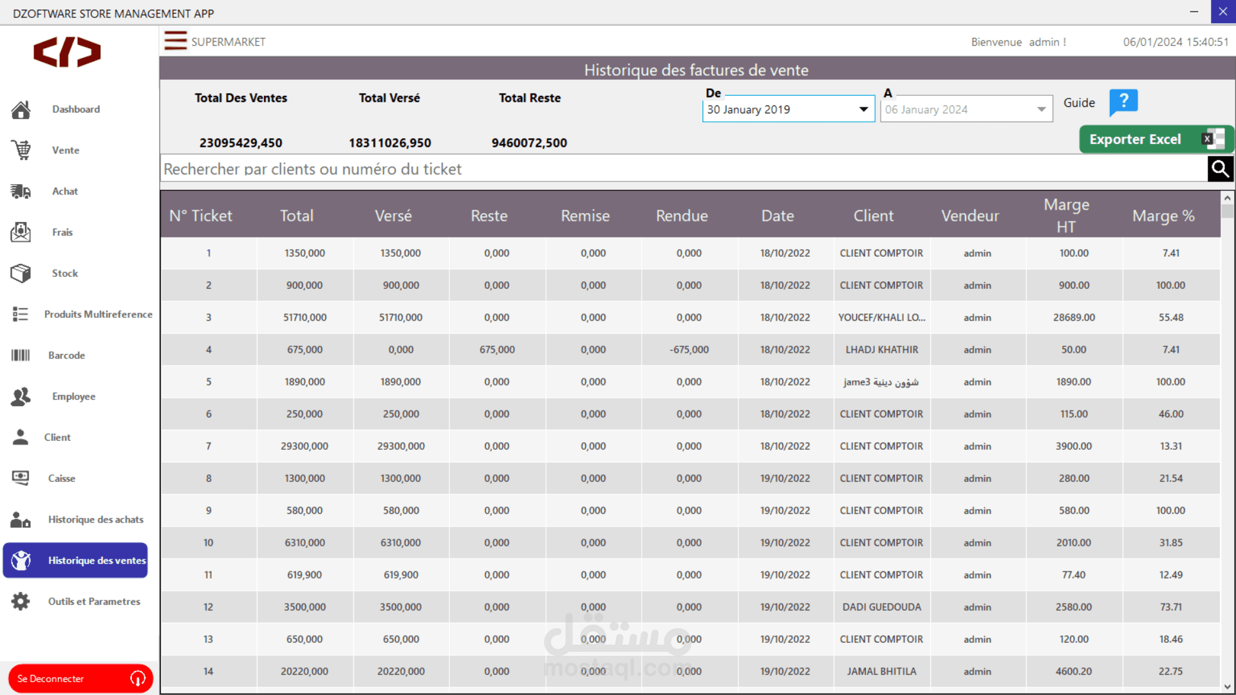This screenshot has height=695, width=1236.
Task: Open Dashboard via the house icon
Action: pyautogui.click(x=21, y=110)
